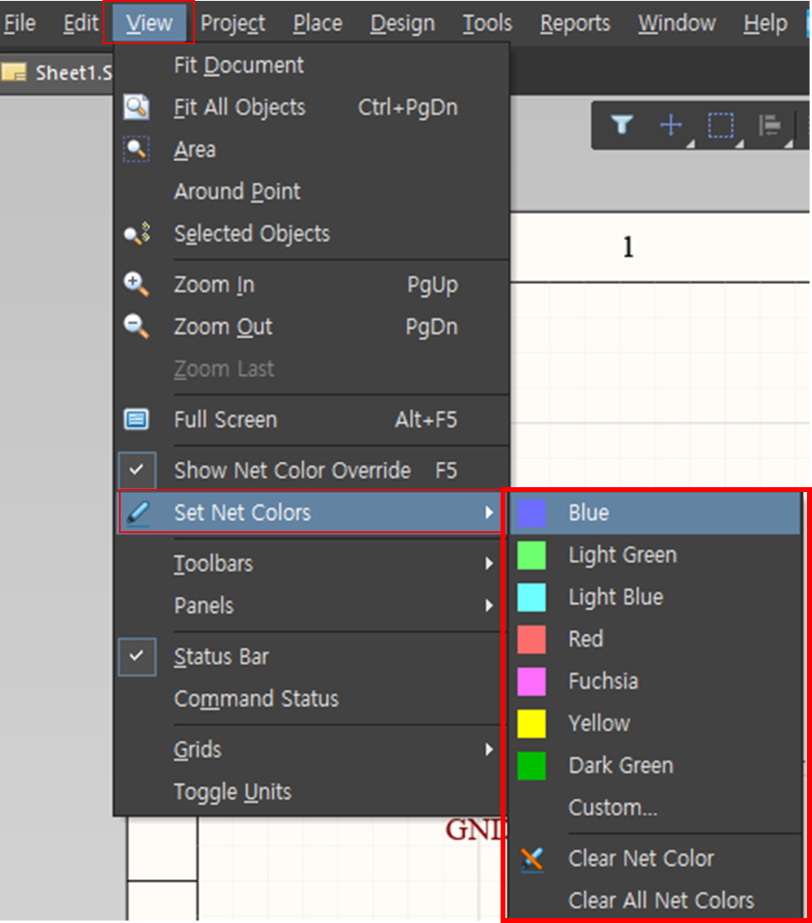The width and height of the screenshot is (812, 923).
Task: Open the Reports menu
Action: 575,23
